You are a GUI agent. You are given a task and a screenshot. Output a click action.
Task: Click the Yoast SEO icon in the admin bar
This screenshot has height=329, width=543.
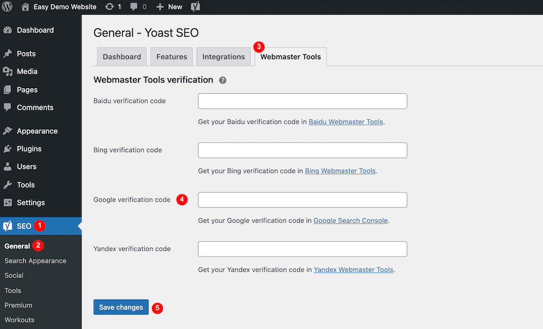click(x=195, y=7)
